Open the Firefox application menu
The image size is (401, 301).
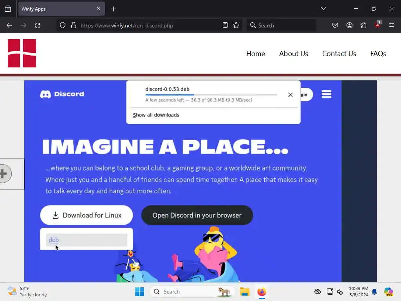pos(392,25)
